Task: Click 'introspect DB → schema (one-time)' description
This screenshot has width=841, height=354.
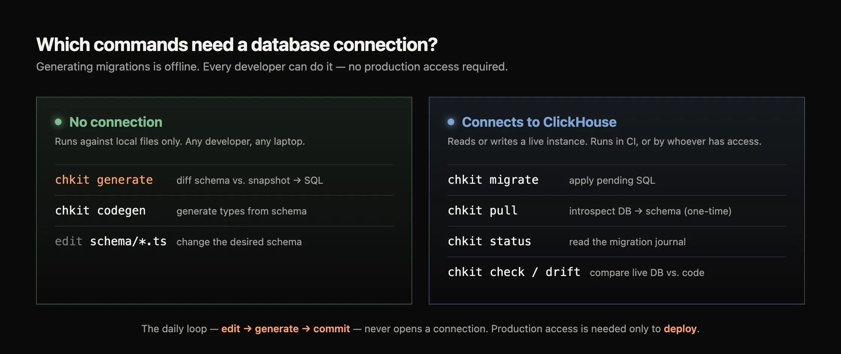Action: 650,211
